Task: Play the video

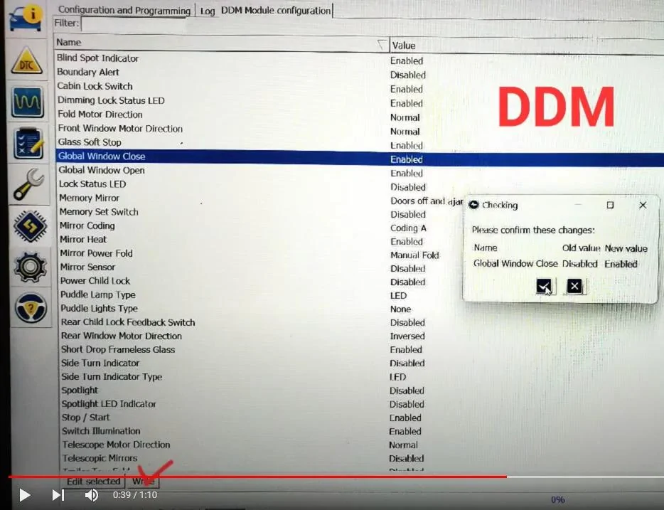Action: tap(25, 495)
